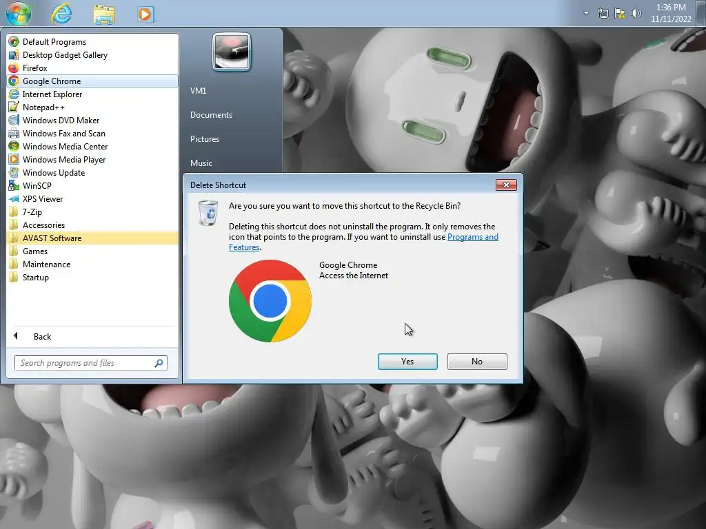Image resolution: width=706 pixels, height=529 pixels.
Task: Click the Windows Update icon
Action: point(14,172)
